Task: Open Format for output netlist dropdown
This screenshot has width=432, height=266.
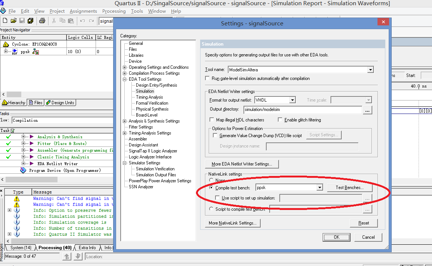Action: click(x=292, y=100)
